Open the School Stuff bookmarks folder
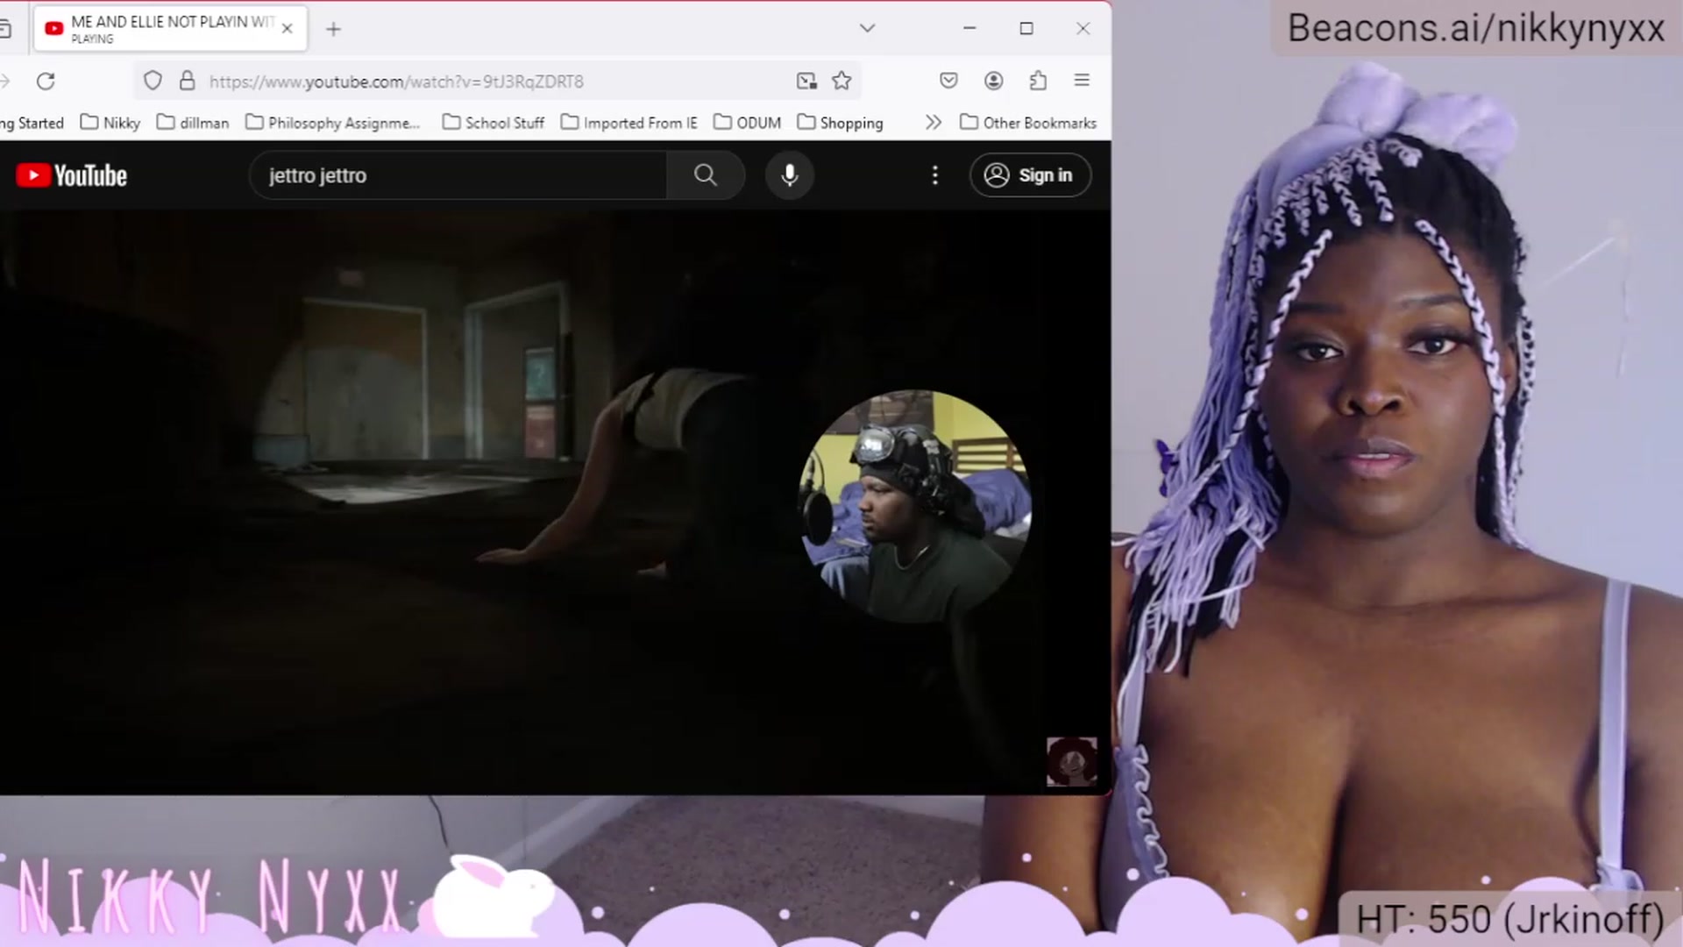 tap(494, 123)
